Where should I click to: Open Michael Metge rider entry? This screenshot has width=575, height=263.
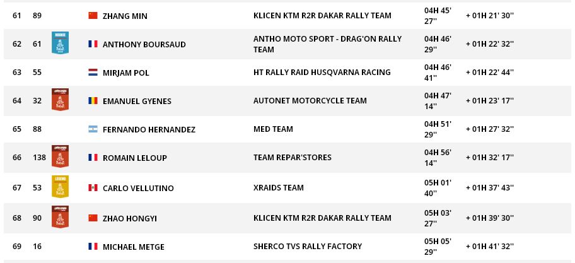coord(134,247)
